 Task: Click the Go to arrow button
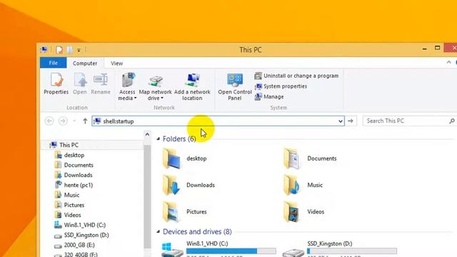click(351, 121)
